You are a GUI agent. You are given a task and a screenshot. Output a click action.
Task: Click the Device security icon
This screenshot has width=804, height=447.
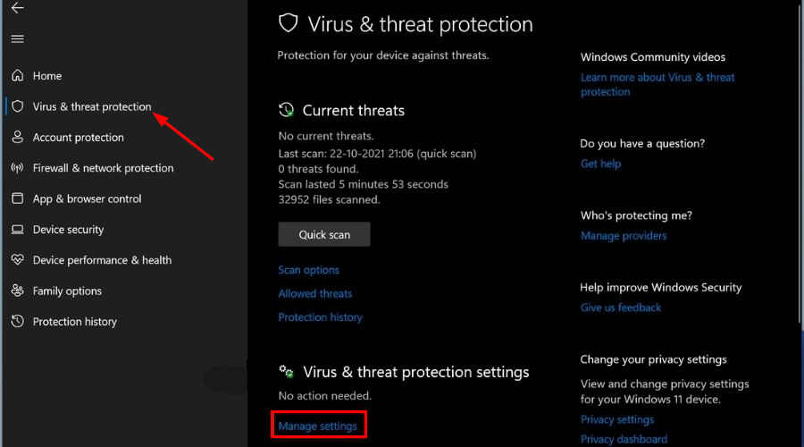pos(17,230)
